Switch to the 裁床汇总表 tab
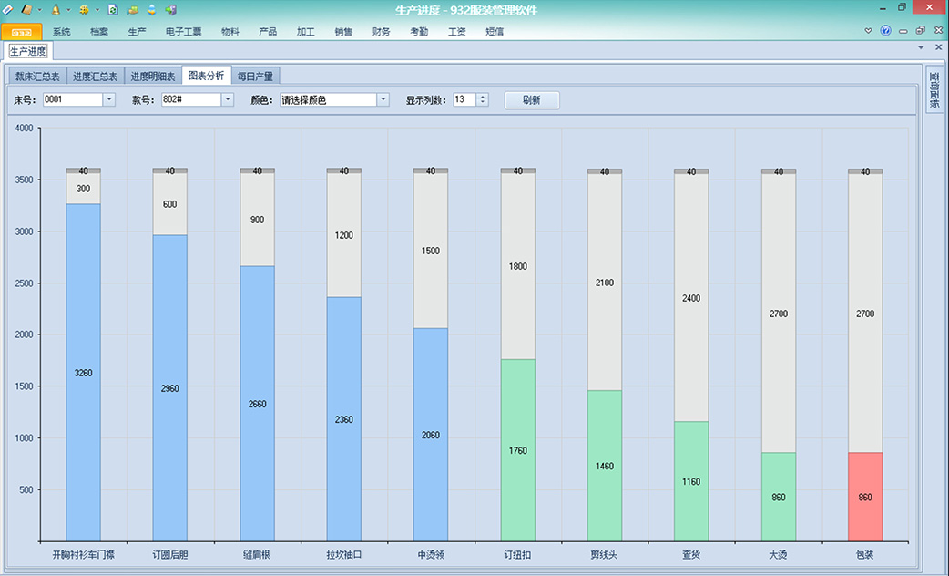Screen dimensions: 949x576 coord(37,77)
